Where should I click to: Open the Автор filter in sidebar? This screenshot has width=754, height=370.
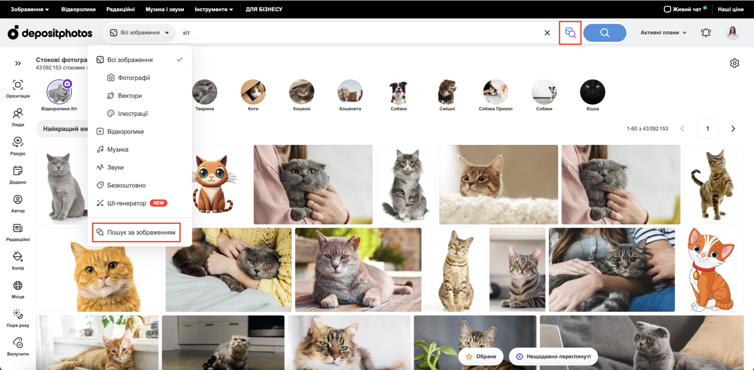point(18,203)
